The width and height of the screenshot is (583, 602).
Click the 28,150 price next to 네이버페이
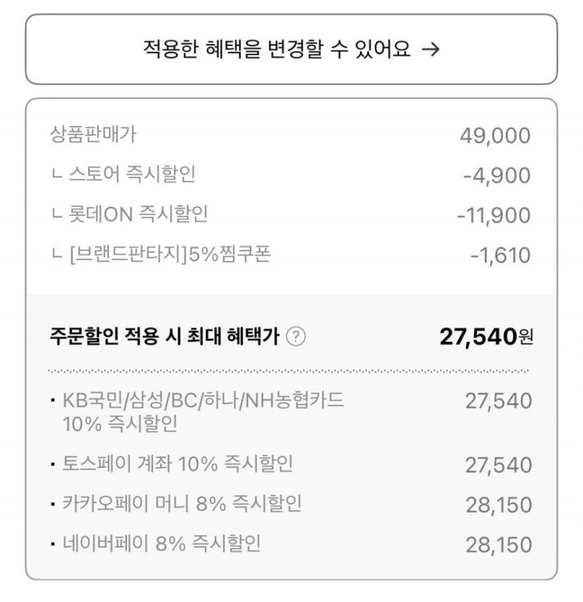(499, 544)
